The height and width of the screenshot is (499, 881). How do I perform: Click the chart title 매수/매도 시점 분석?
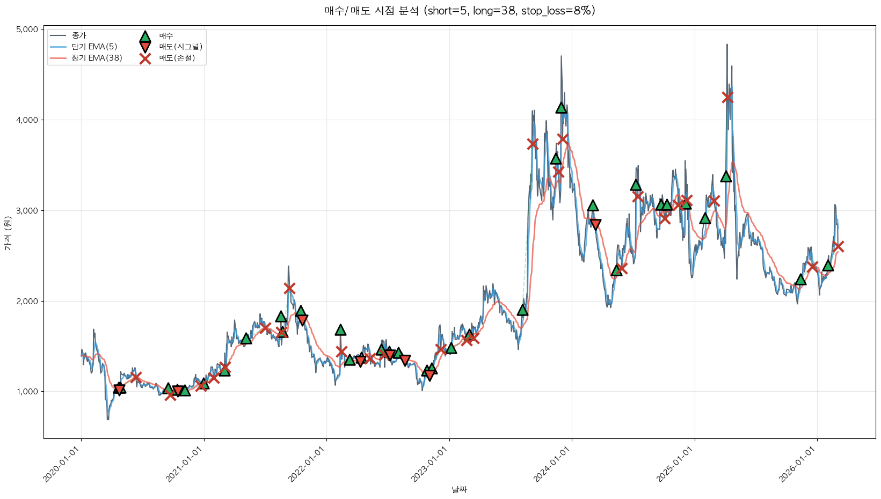(460, 11)
